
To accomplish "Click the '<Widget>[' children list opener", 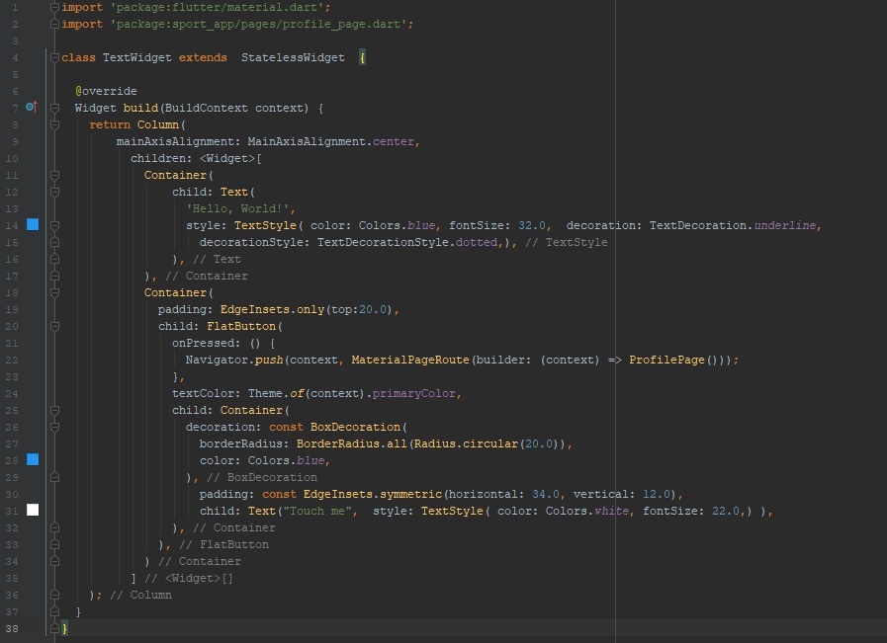I will pyautogui.click(x=230, y=158).
